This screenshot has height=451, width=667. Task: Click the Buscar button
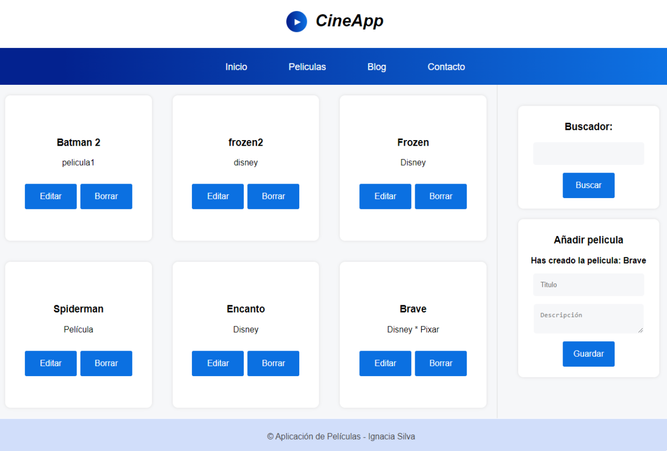(589, 185)
